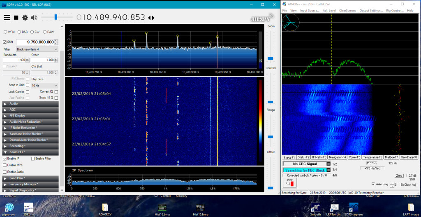Expand Audio Noise Reduction panel

click(x=30, y=122)
